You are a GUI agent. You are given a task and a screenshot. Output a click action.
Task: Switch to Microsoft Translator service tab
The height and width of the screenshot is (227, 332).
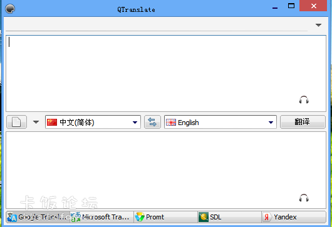point(102,217)
